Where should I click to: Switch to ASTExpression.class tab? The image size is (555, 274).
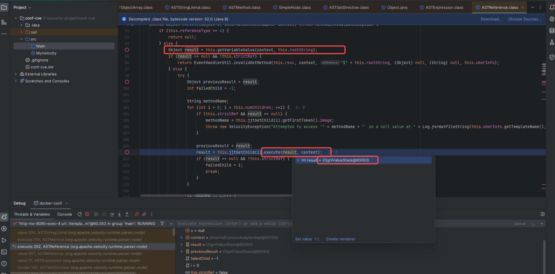click(442, 7)
